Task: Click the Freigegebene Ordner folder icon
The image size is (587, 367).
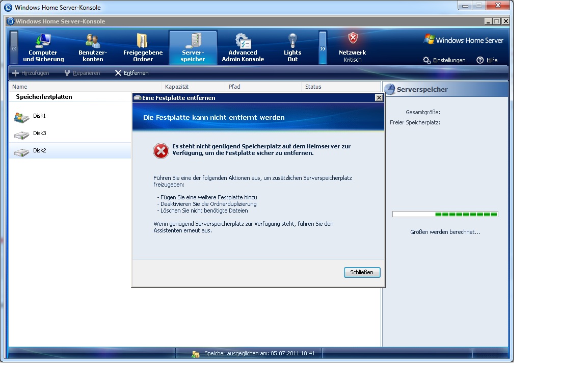Action: [142, 40]
